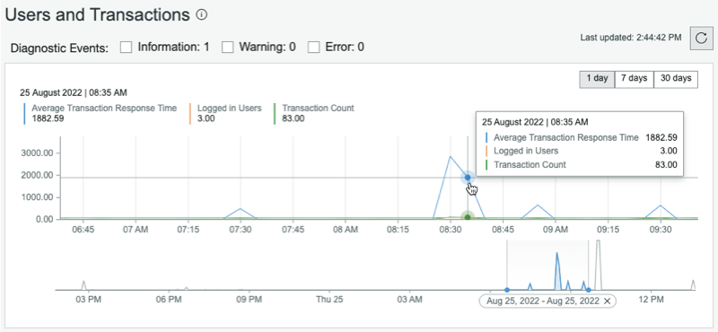Click the tall blue spike in the overview chart
The width and height of the screenshot is (718, 332).
pos(557,270)
